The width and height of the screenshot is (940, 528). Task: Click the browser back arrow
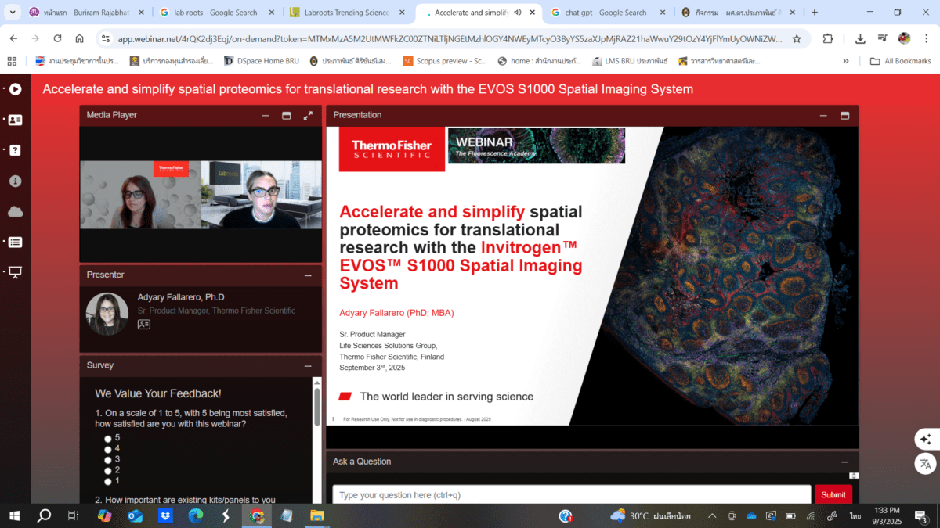pyautogui.click(x=13, y=38)
